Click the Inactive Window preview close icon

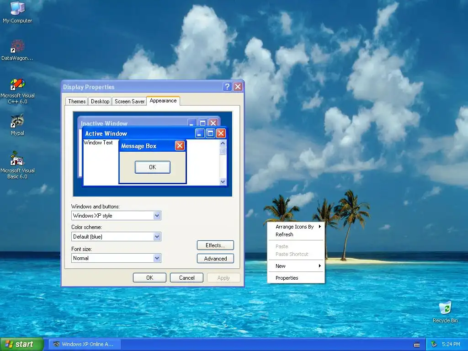pyautogui.click(x=213, y=122)
